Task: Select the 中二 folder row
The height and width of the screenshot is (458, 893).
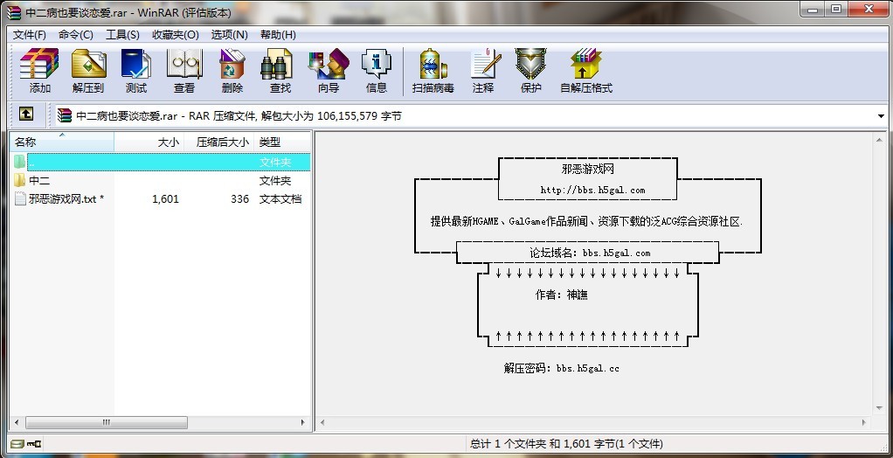Action: [161, 181]
